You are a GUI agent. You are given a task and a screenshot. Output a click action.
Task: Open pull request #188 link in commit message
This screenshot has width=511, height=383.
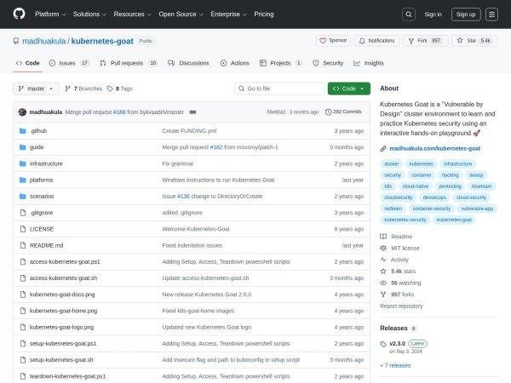(119, 112)
